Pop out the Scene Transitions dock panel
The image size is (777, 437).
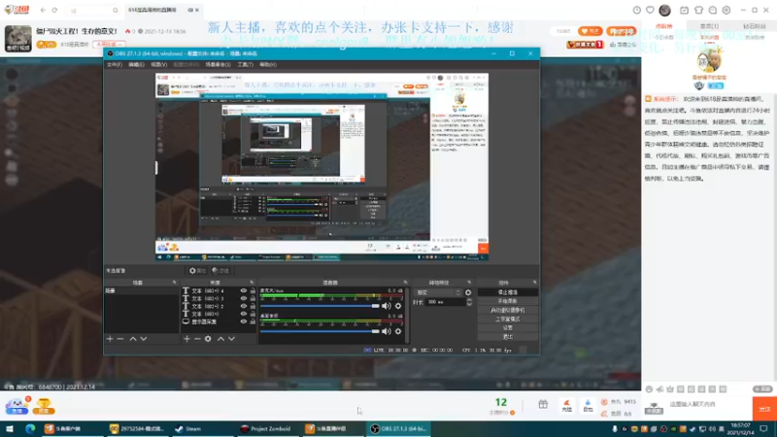(469, 283)
